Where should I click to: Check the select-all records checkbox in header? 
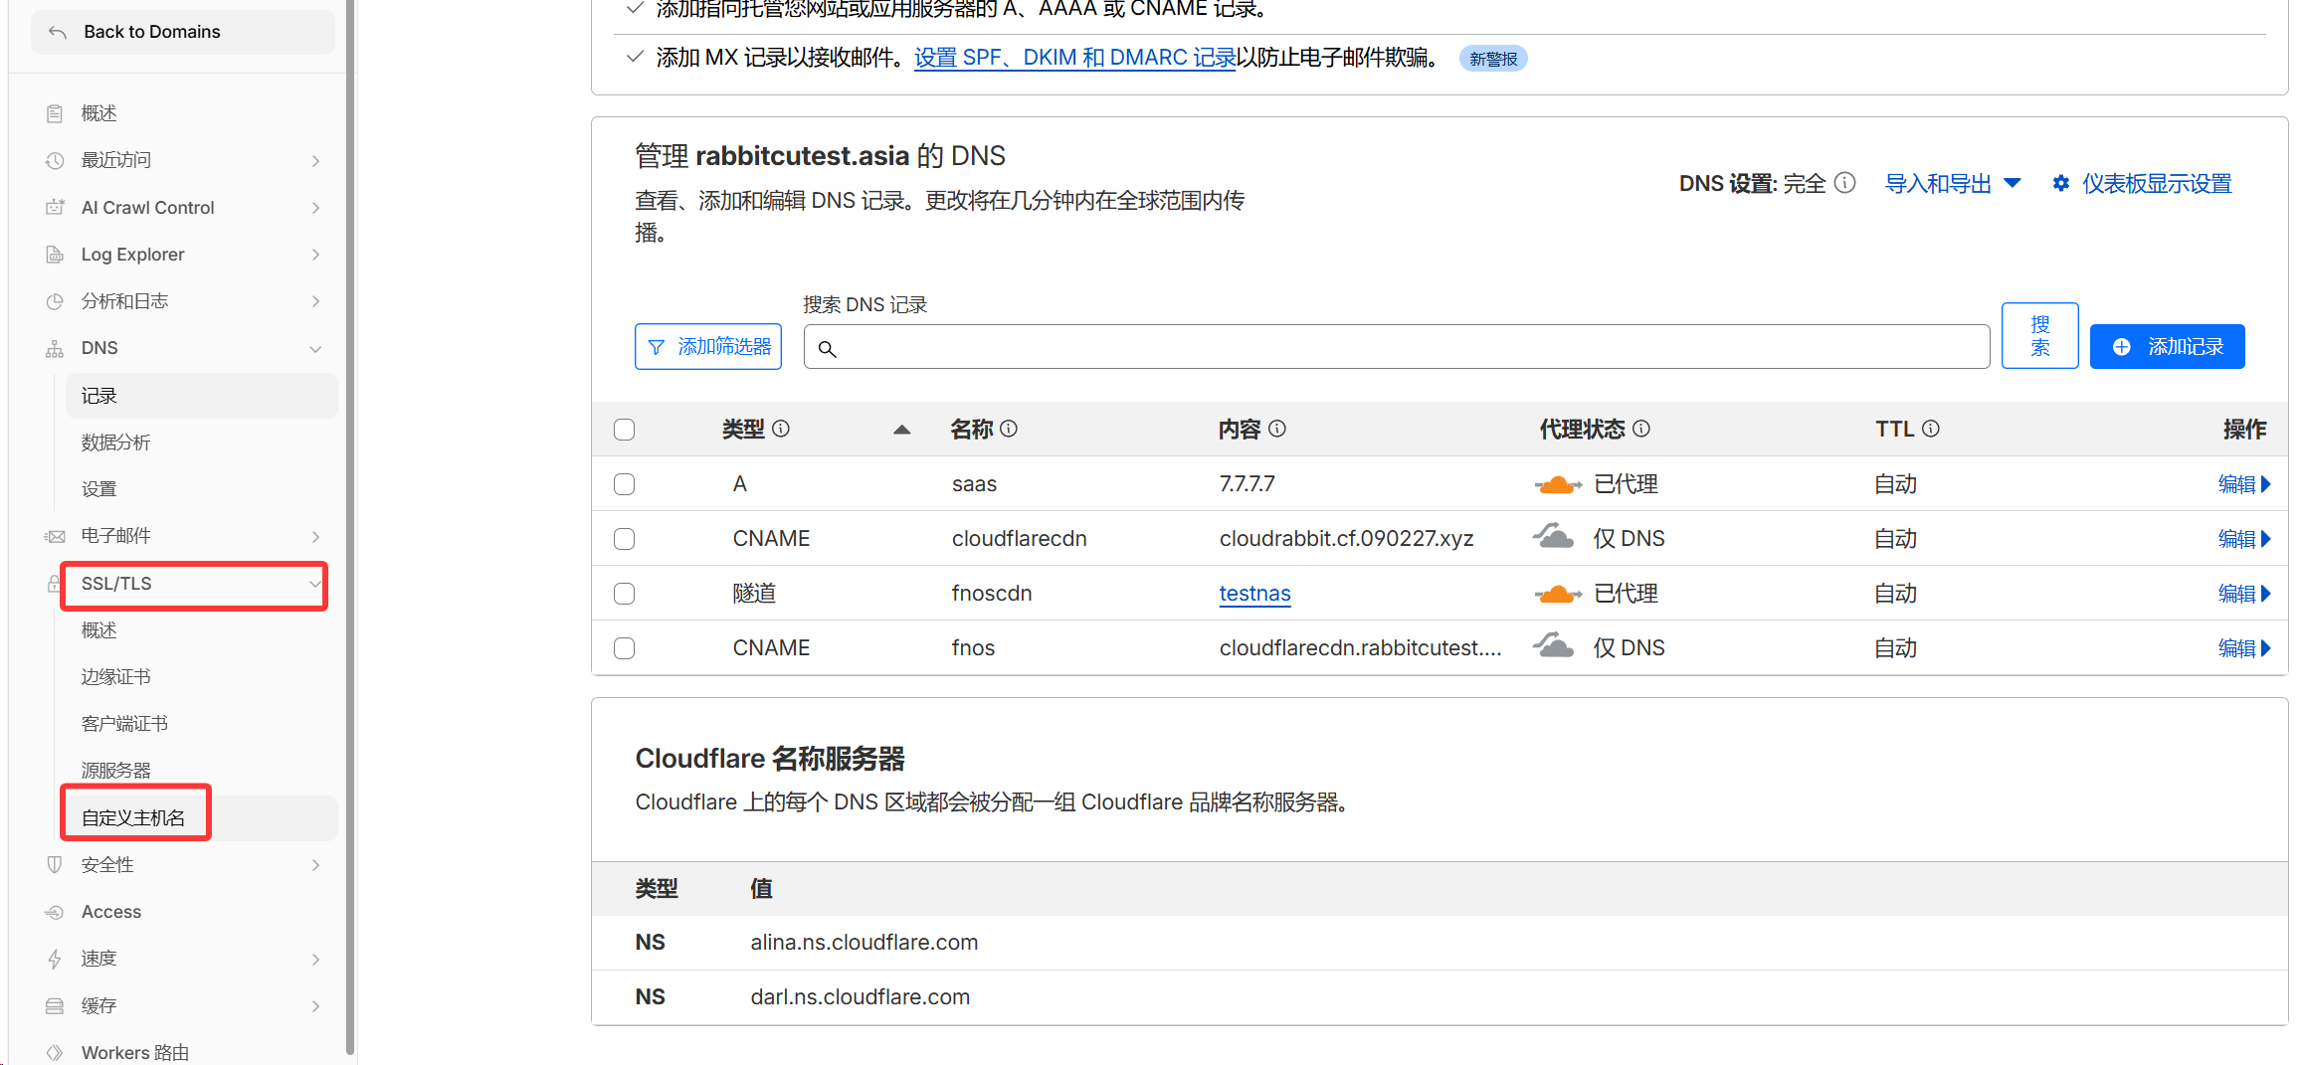pos(624,430)
